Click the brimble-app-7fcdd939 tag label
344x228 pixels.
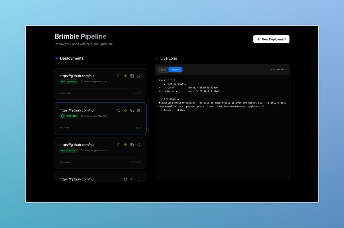click(95, 116)
